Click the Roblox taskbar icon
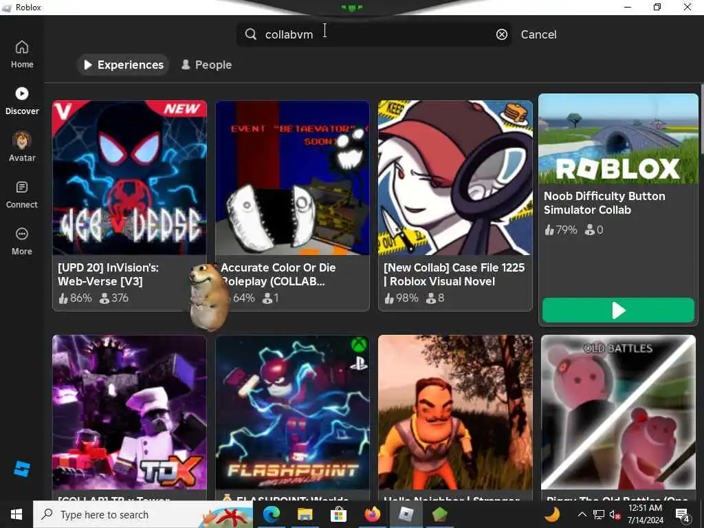This screenshot has width=704, height=528. point(406,514)
